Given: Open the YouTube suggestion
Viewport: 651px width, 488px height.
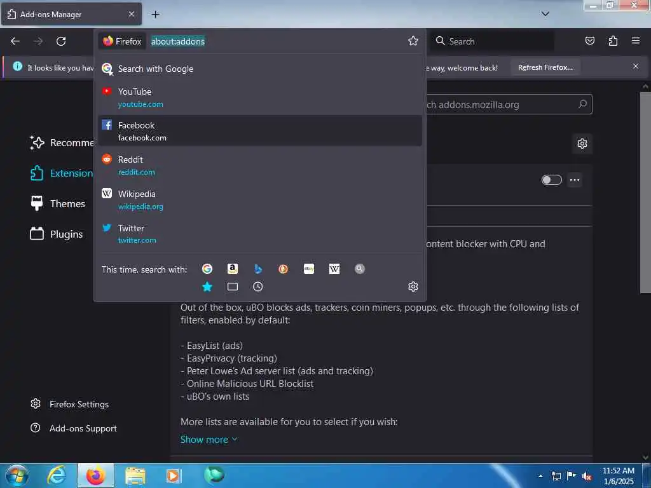Looking at the screenshot, I should (x=260, y=97).
